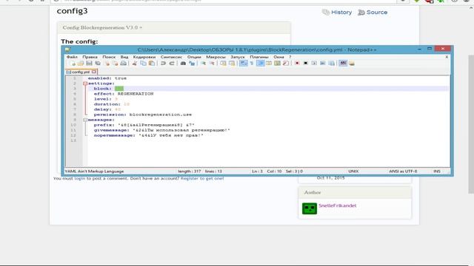Click the Stop Recording macro square
Viewport: 474px width, 266px height.
306,64
